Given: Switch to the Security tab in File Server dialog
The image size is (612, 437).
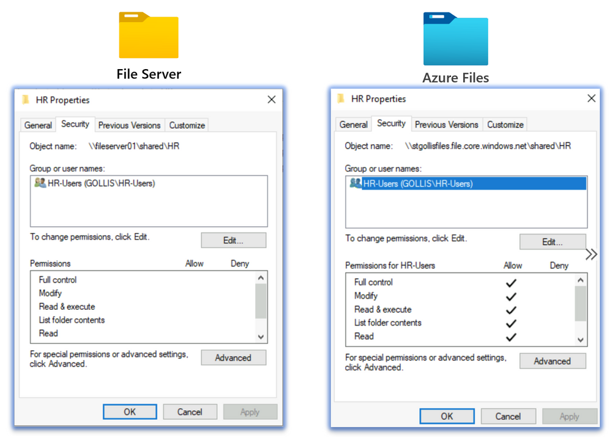Looking at the screenshot, I should (75, 124).
